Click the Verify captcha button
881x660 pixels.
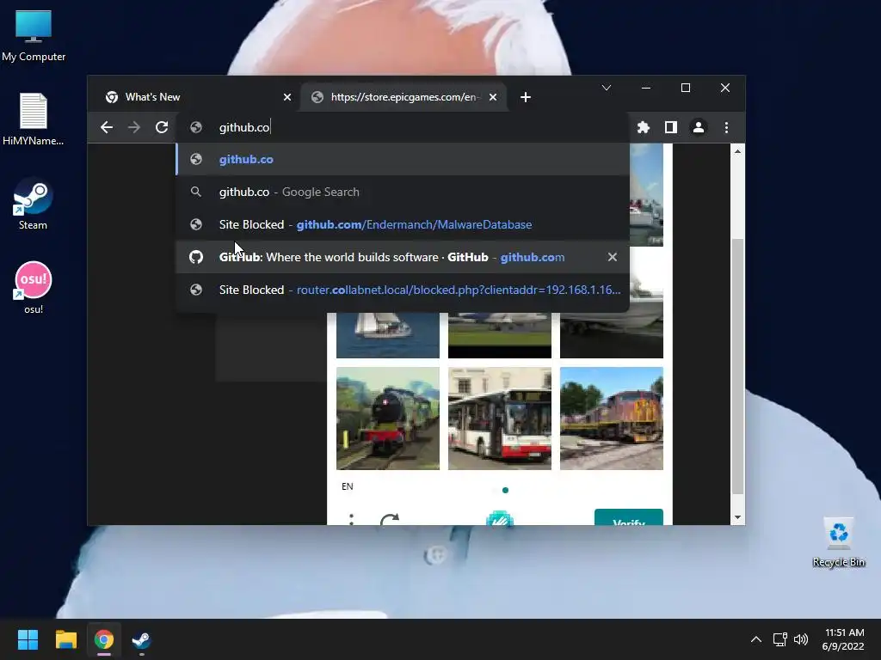click(629, 517)
